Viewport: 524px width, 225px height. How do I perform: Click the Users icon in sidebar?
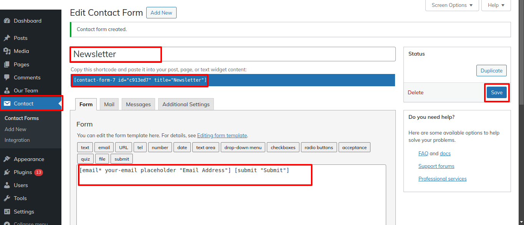(x=7, y=185)
